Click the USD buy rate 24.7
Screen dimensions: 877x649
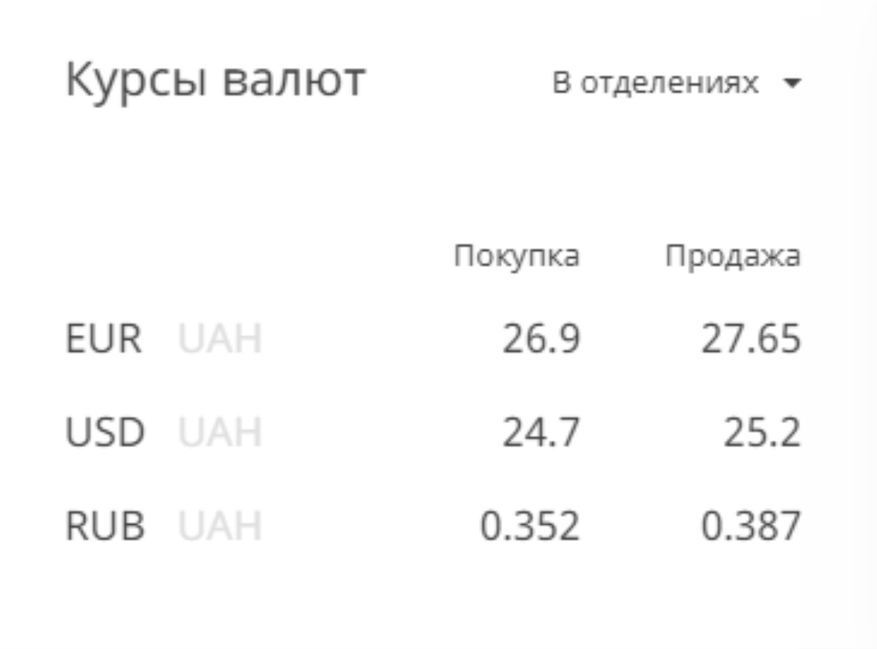[541, 433]
